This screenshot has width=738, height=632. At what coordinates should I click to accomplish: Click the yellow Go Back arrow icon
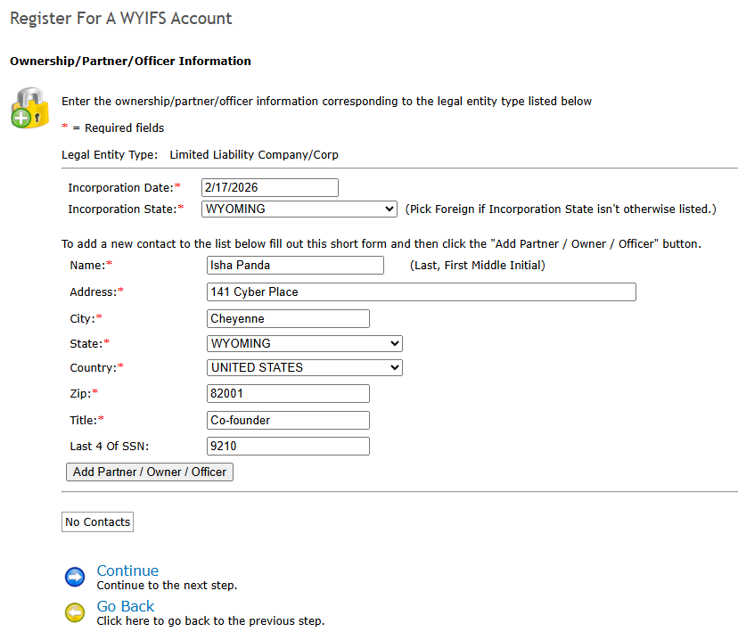[x=76, y=612]
